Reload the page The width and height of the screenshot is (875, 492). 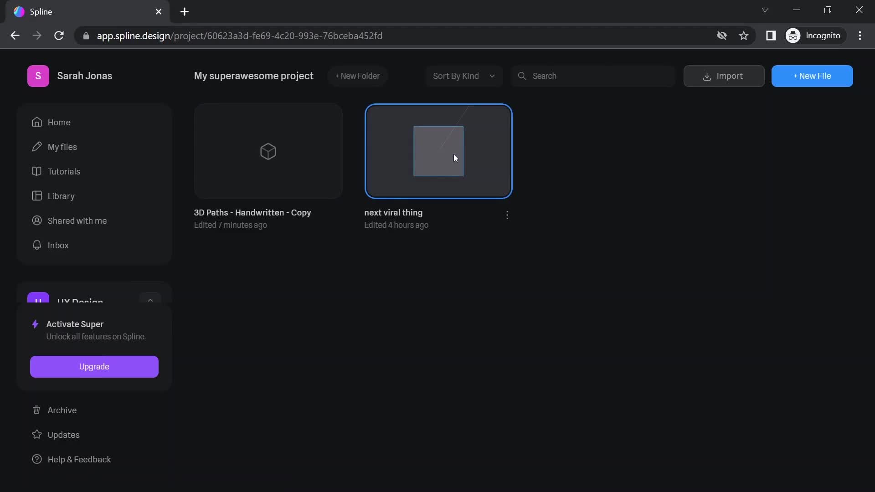(59, 36)
